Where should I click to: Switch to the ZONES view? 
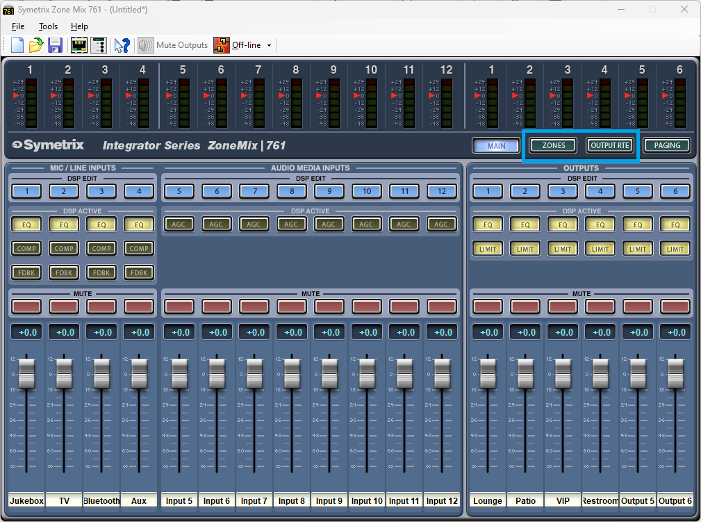pos(553,145)
